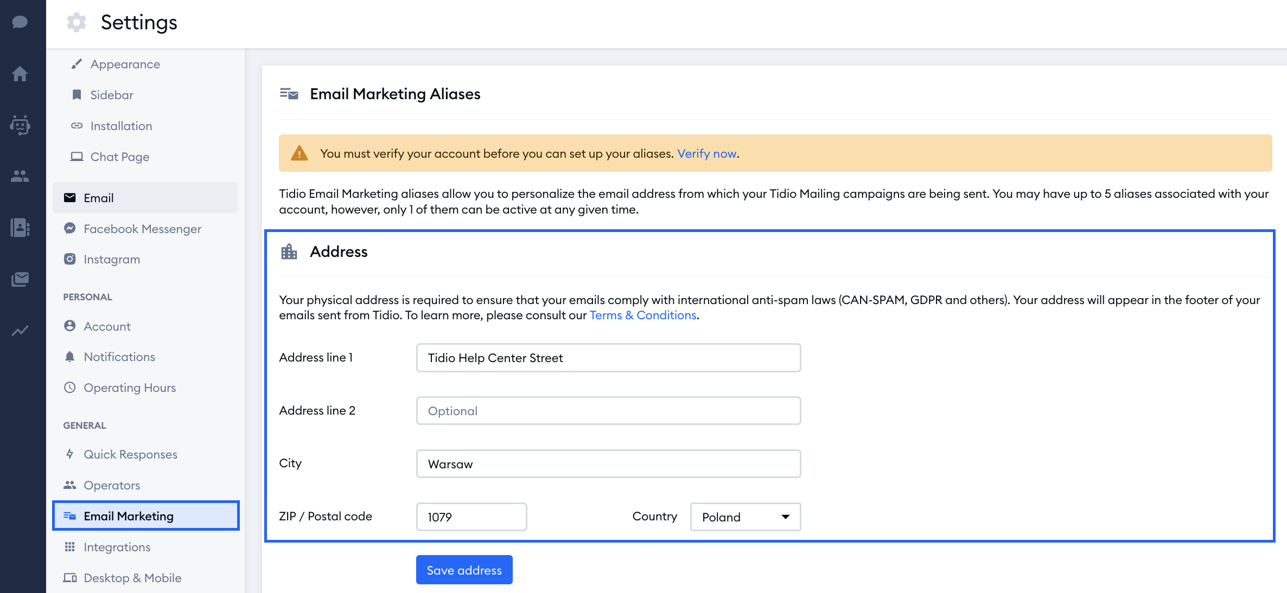Screen dimensions: 1287x593
Task: Go to Installation settings
Action: coord(121,126)
